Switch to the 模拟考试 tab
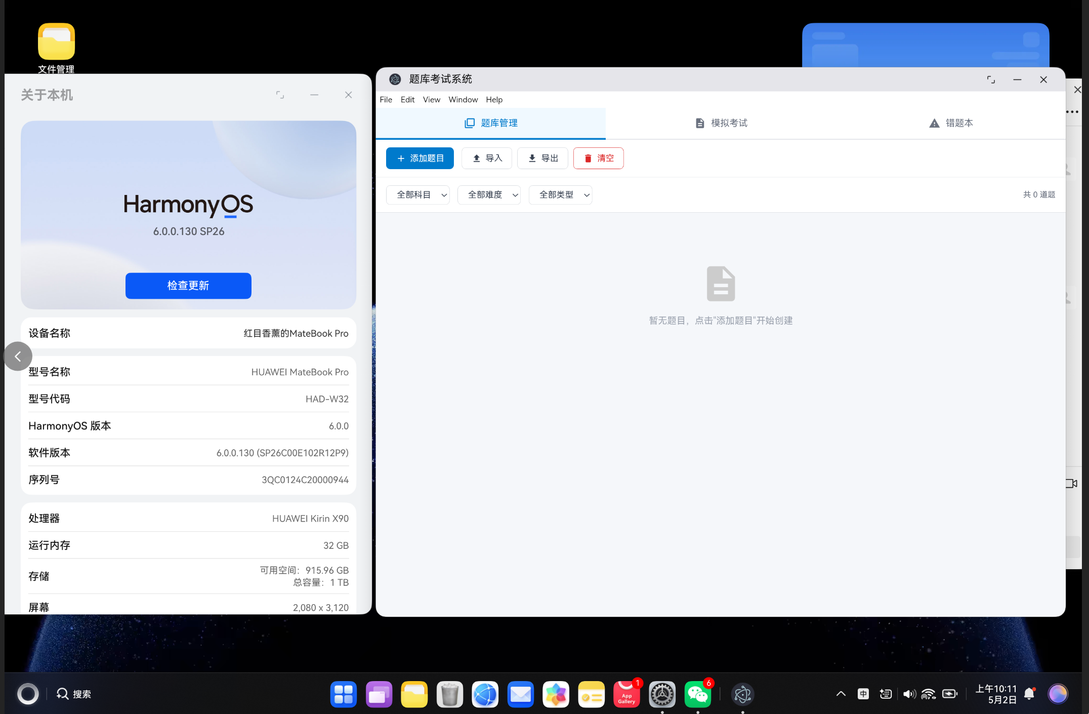Screen dimensions: 1089x714 coord(721,123)
